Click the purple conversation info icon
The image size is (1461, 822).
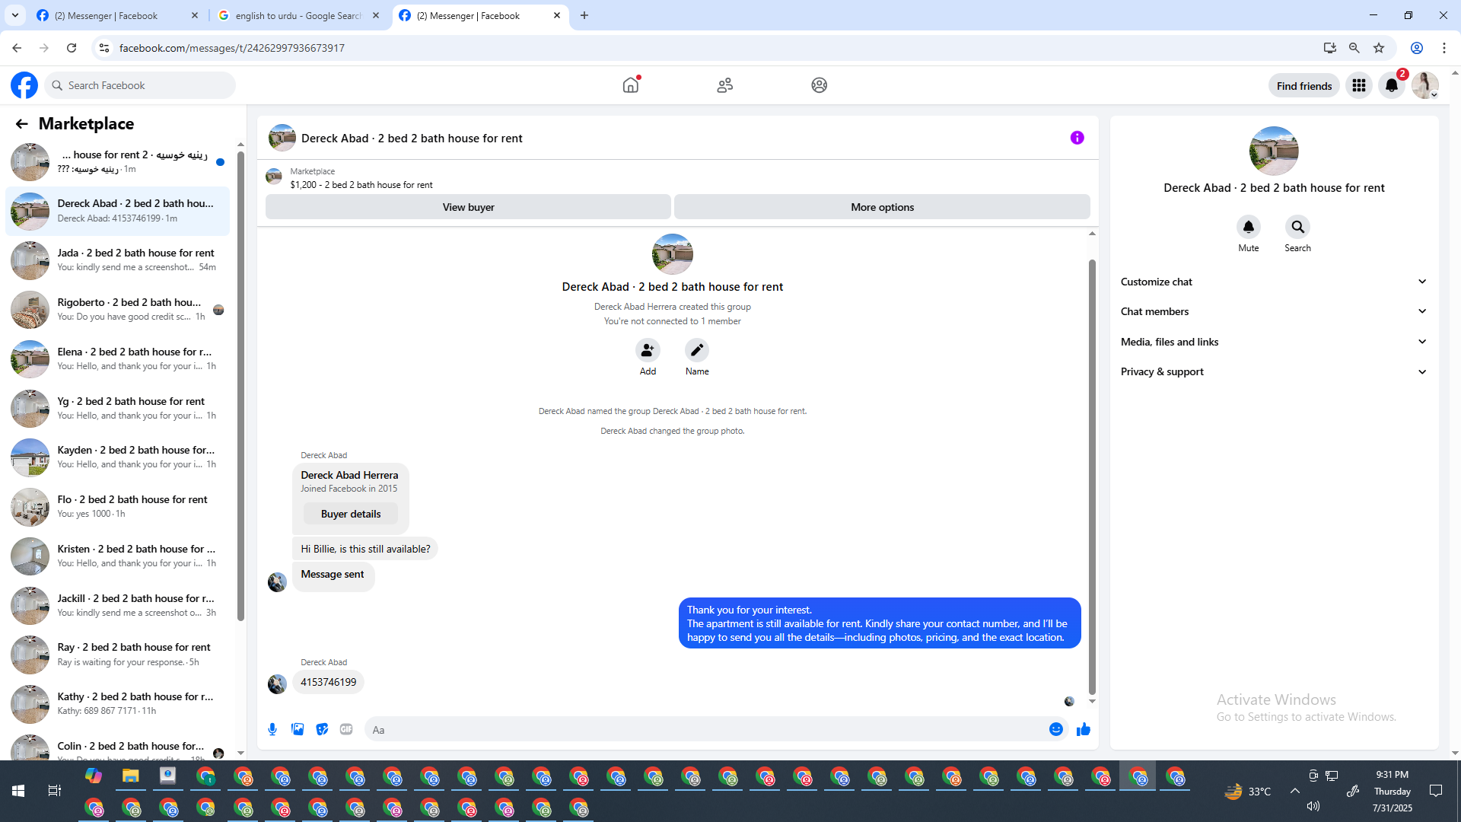pos(1077,138)
